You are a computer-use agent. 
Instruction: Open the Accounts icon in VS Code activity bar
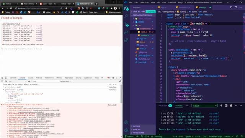[126, 122]
